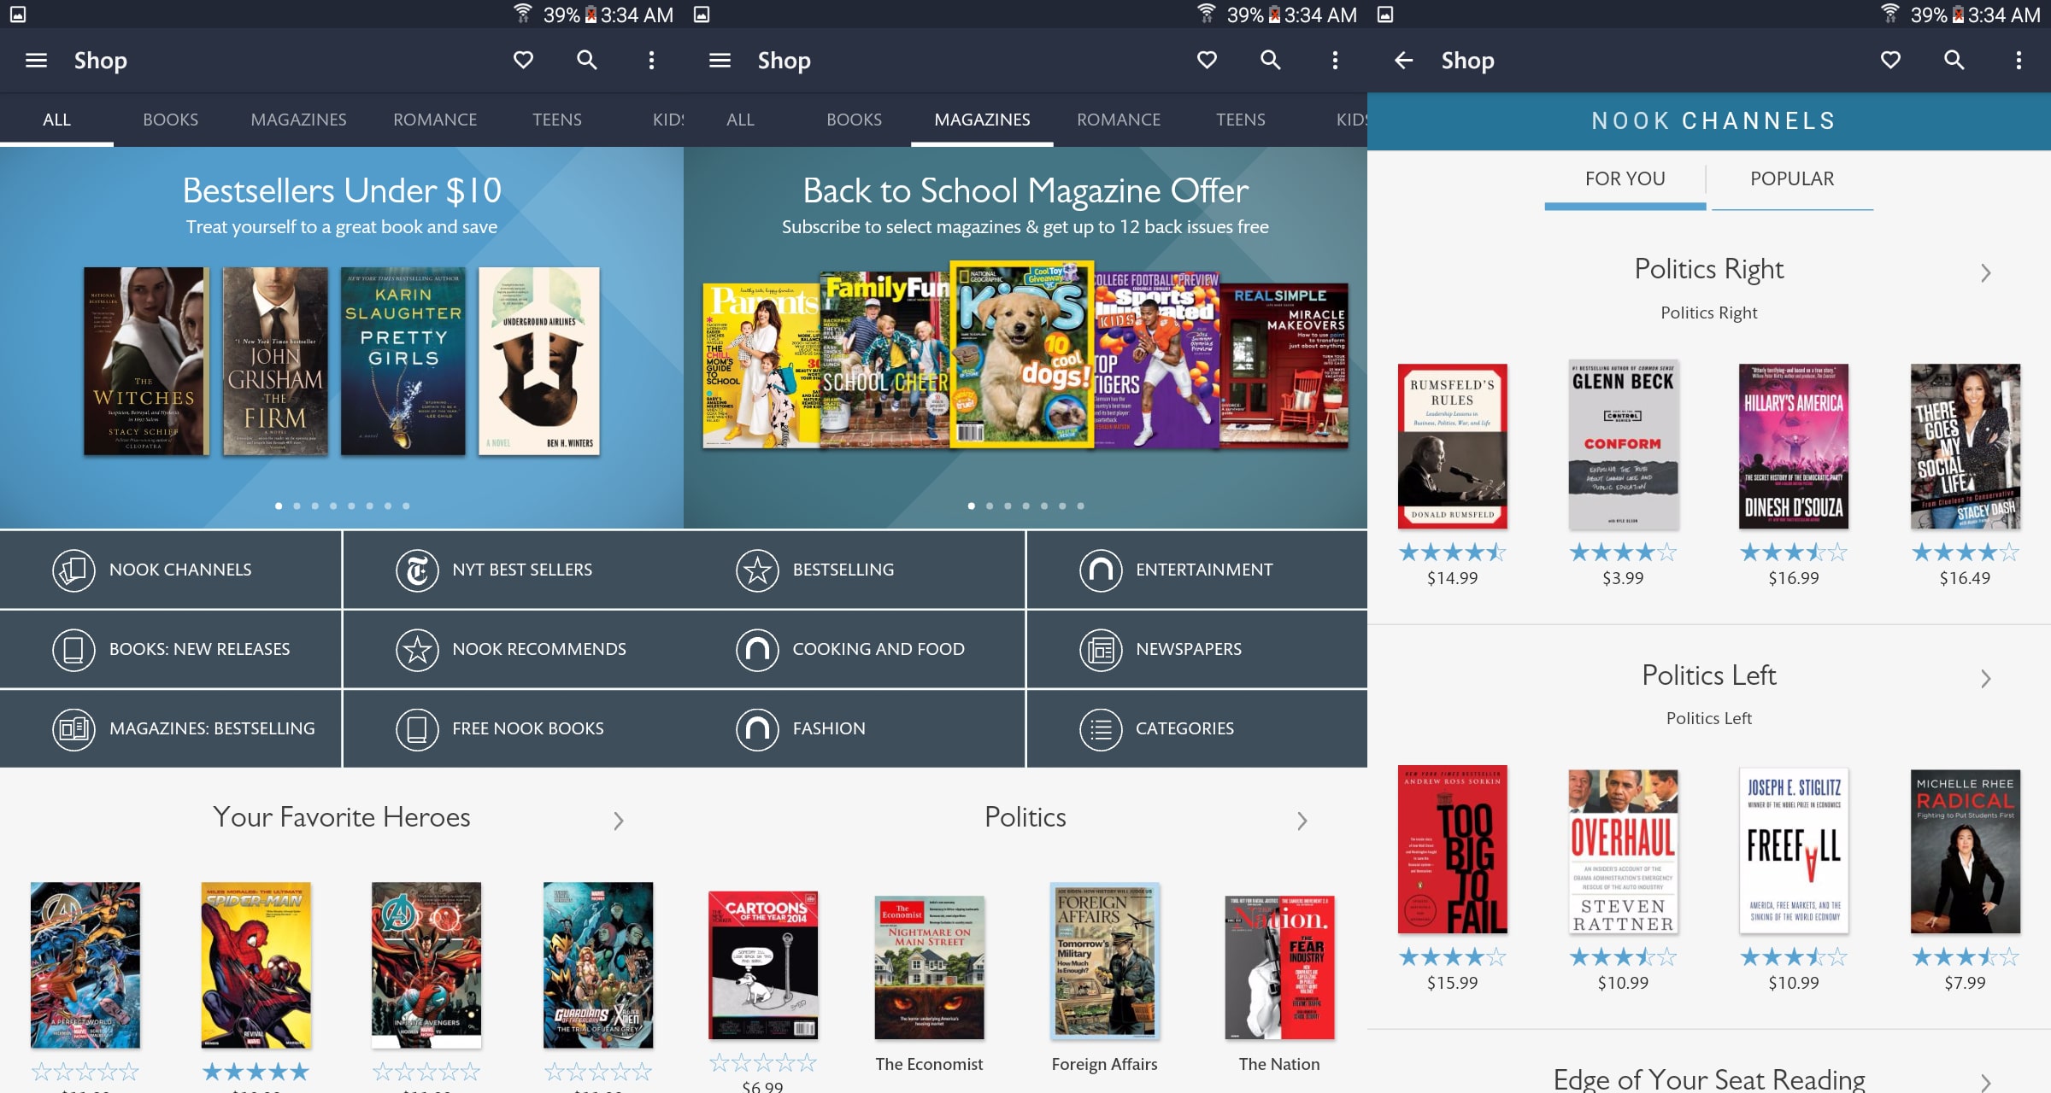This screenshot has width=2051, height=1093.
Task: Tap Bestsellers Under $10 banner title
Action: coord(342,190)
